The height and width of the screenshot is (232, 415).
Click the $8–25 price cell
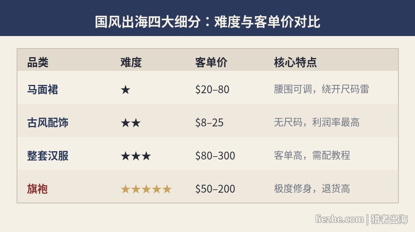[209, 123]
